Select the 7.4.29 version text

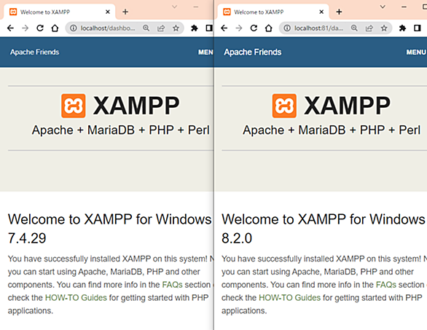coord(27,238)
